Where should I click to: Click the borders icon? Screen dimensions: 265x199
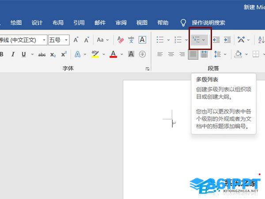(x=256, y=54)
